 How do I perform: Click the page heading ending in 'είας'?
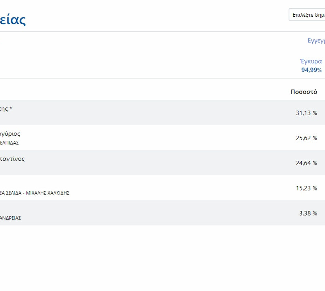tap(13, 19)
